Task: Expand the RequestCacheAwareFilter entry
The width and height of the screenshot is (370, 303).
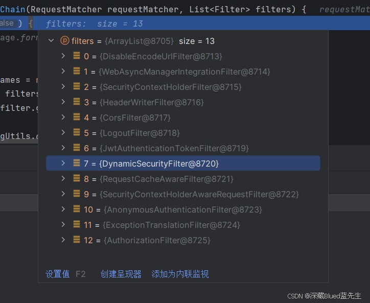Action: 63,178
